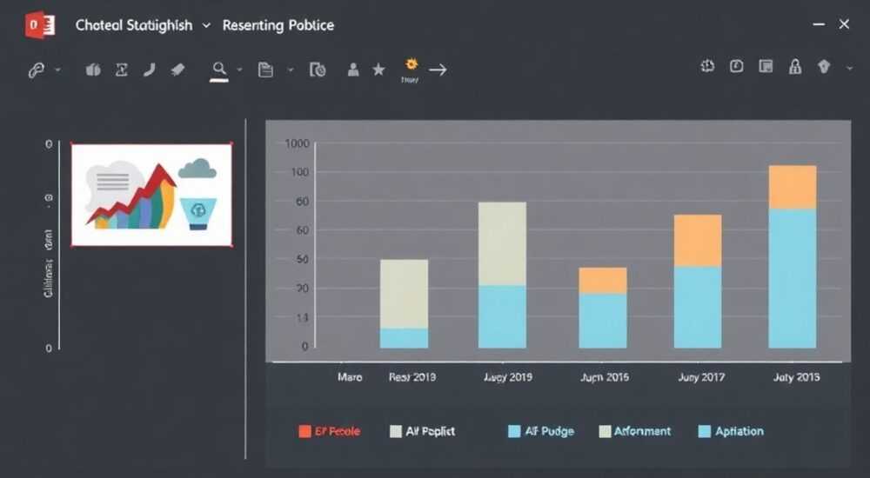Click the orange sun gear icon
870x478 pixels.
pyautogui.click(x=412, y=64)
